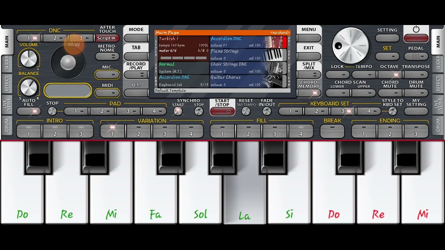Trigger Fill 3

[x=275, y=131]
